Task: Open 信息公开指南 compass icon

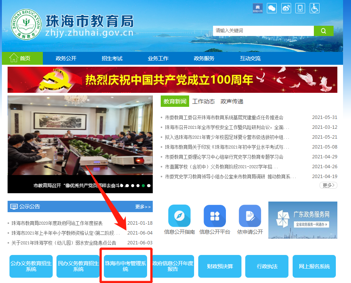Action: (179, 216)
